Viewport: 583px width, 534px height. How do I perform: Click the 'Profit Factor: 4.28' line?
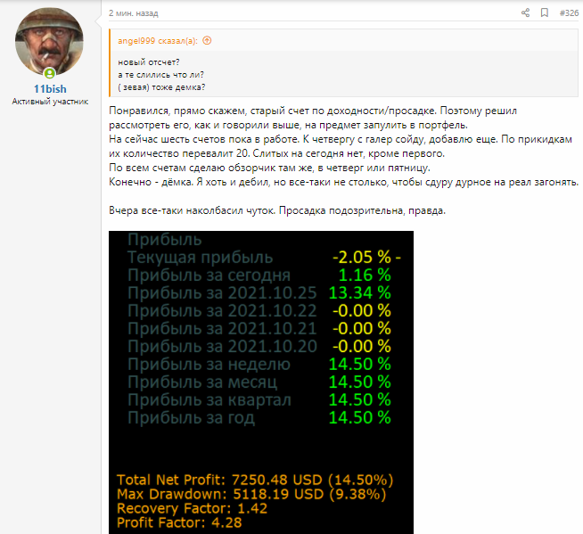click(179, 522)
